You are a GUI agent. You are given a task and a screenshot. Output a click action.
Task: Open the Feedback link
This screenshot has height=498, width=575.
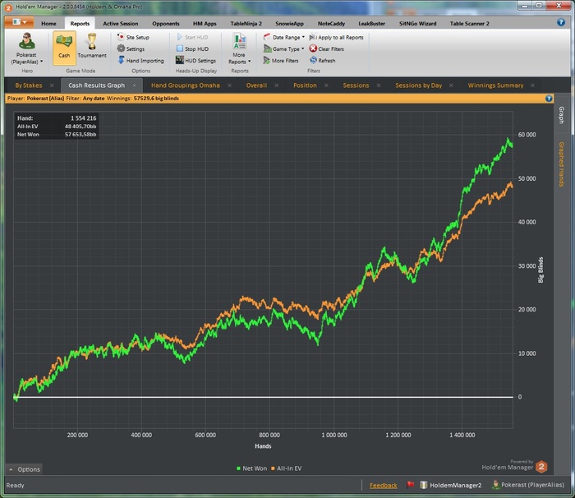(x=384, y=486)
